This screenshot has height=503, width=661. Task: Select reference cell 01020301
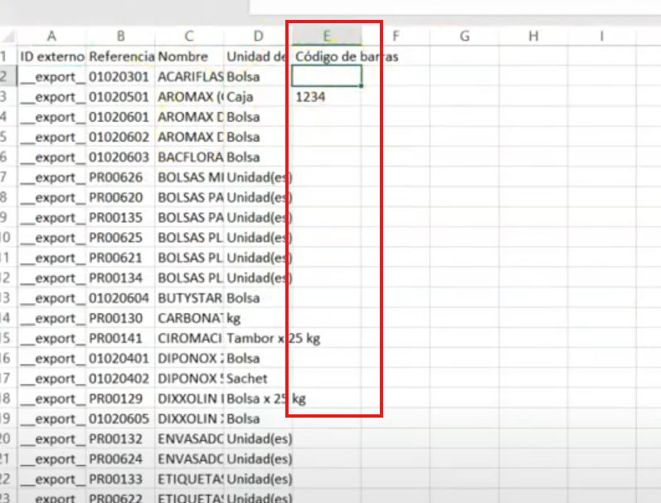[120, 76]
